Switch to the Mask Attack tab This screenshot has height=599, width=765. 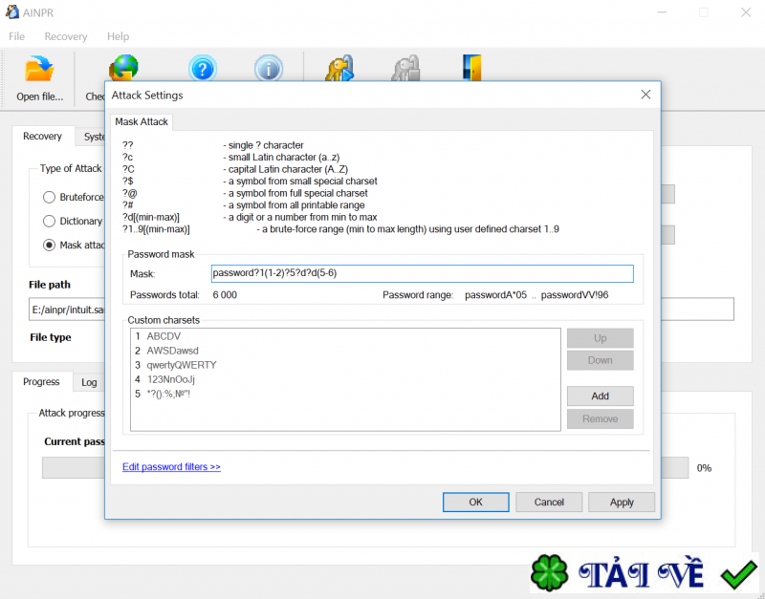click(141, 121)
